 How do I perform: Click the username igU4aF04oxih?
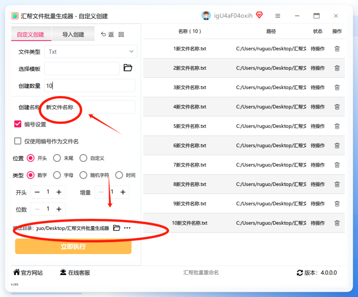(x=233, y=16)
